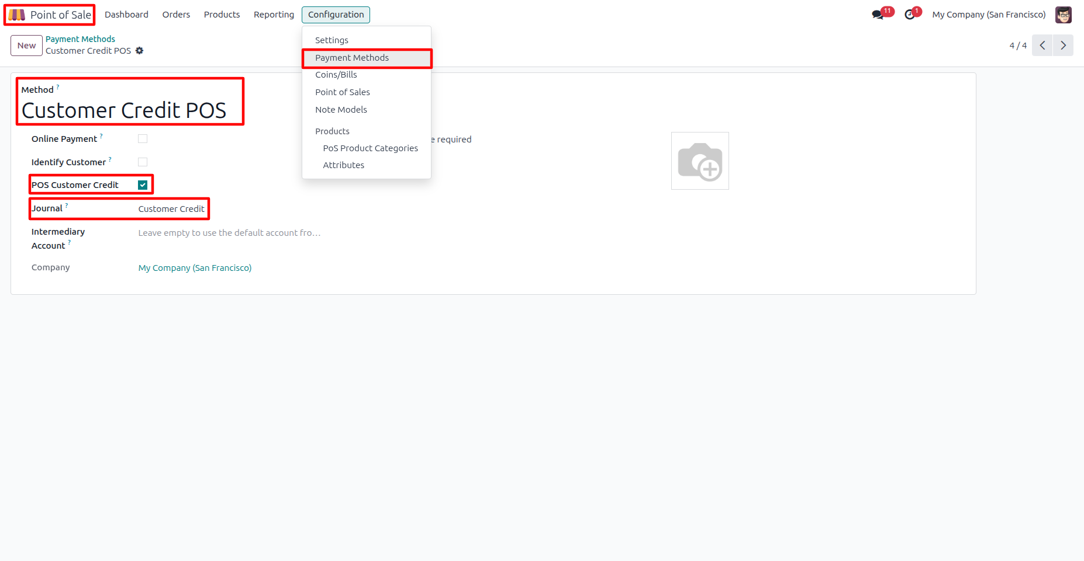The height and width of the screenshot is (561, 1084).
Task: Click the user avatar icon
Action: pos(1064,15)
